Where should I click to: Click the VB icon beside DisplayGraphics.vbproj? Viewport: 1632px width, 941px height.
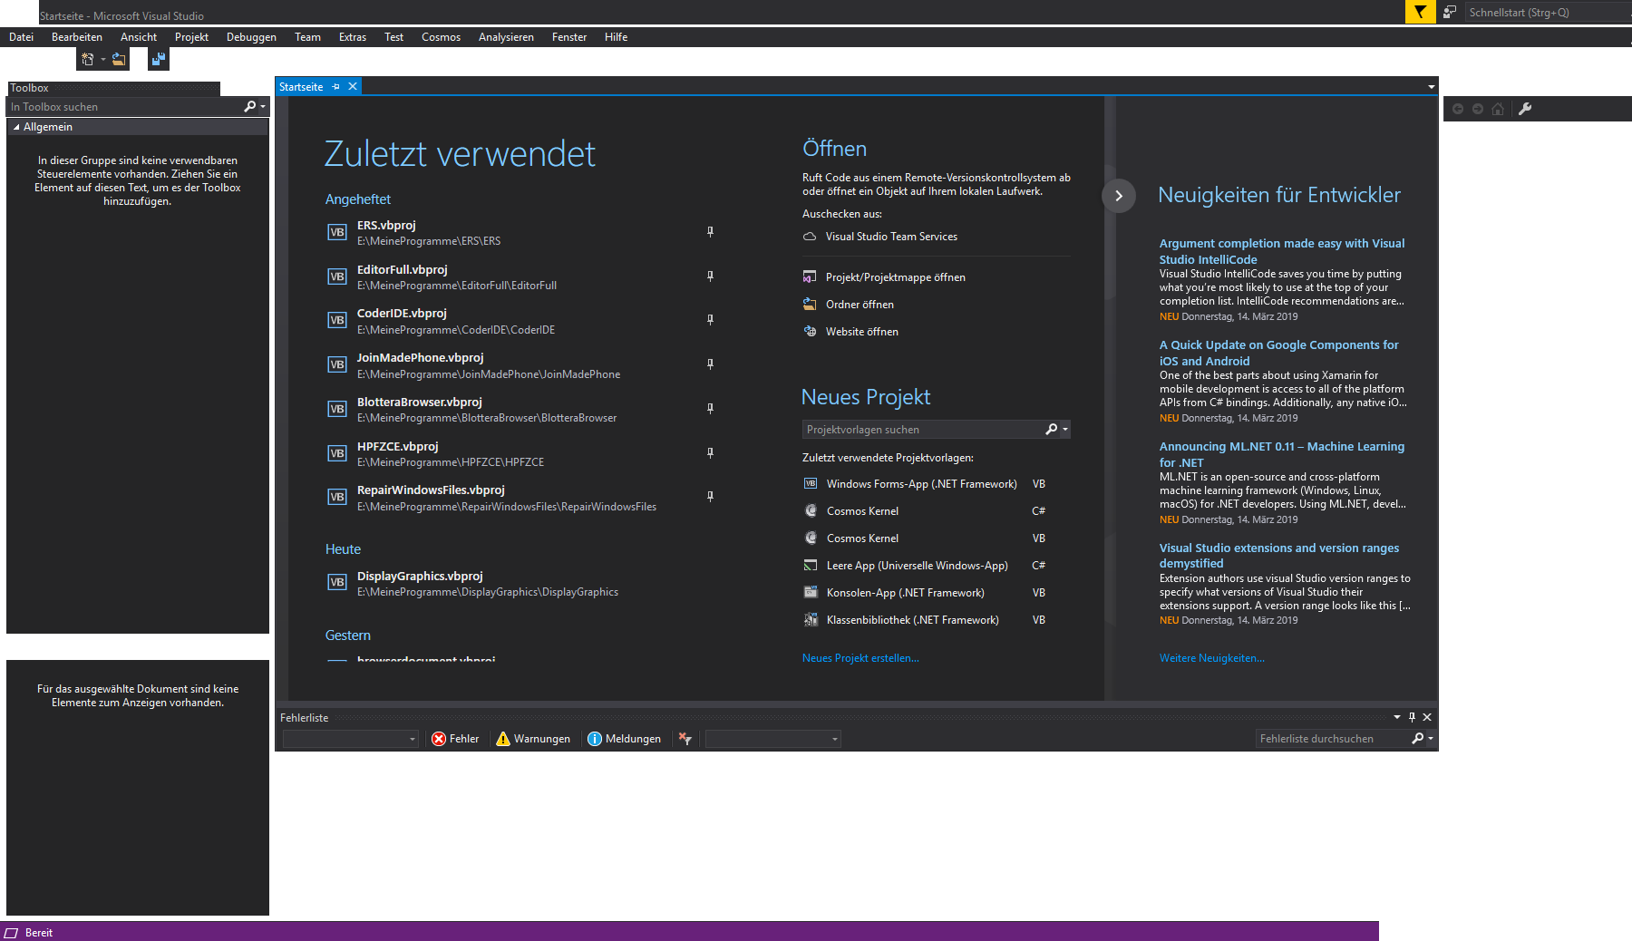tap(337, 582)
